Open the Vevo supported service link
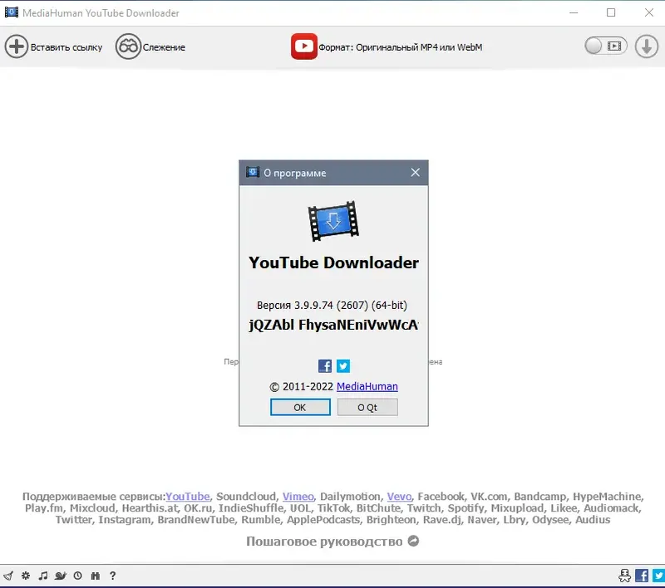Image resolution: width=665 pixels, height=588 pixels. click(399, 496)
